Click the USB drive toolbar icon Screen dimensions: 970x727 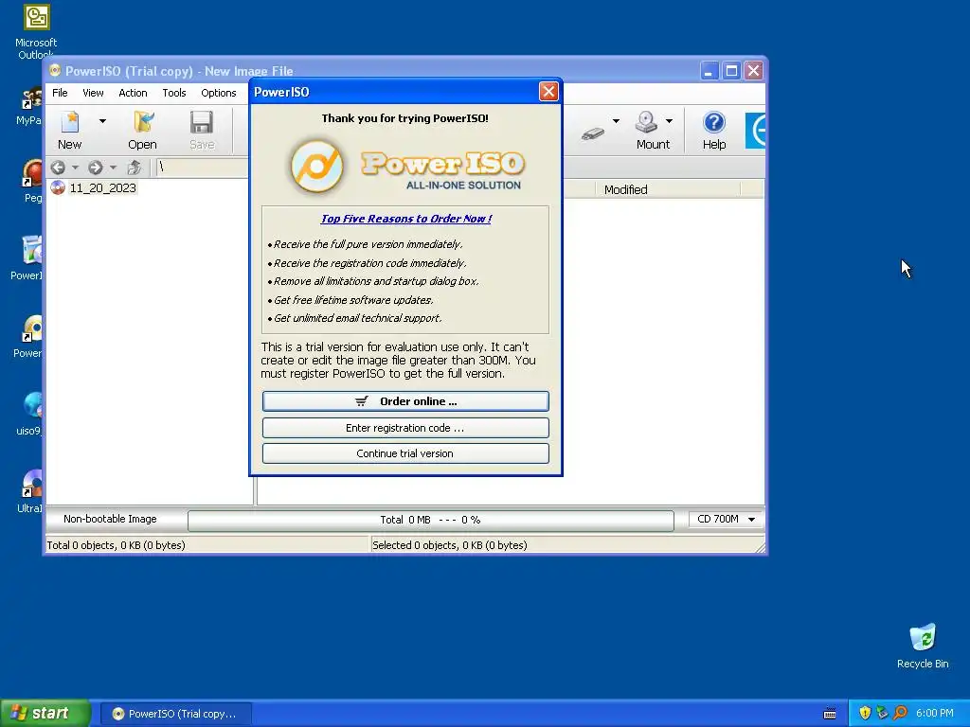[593, 133]
